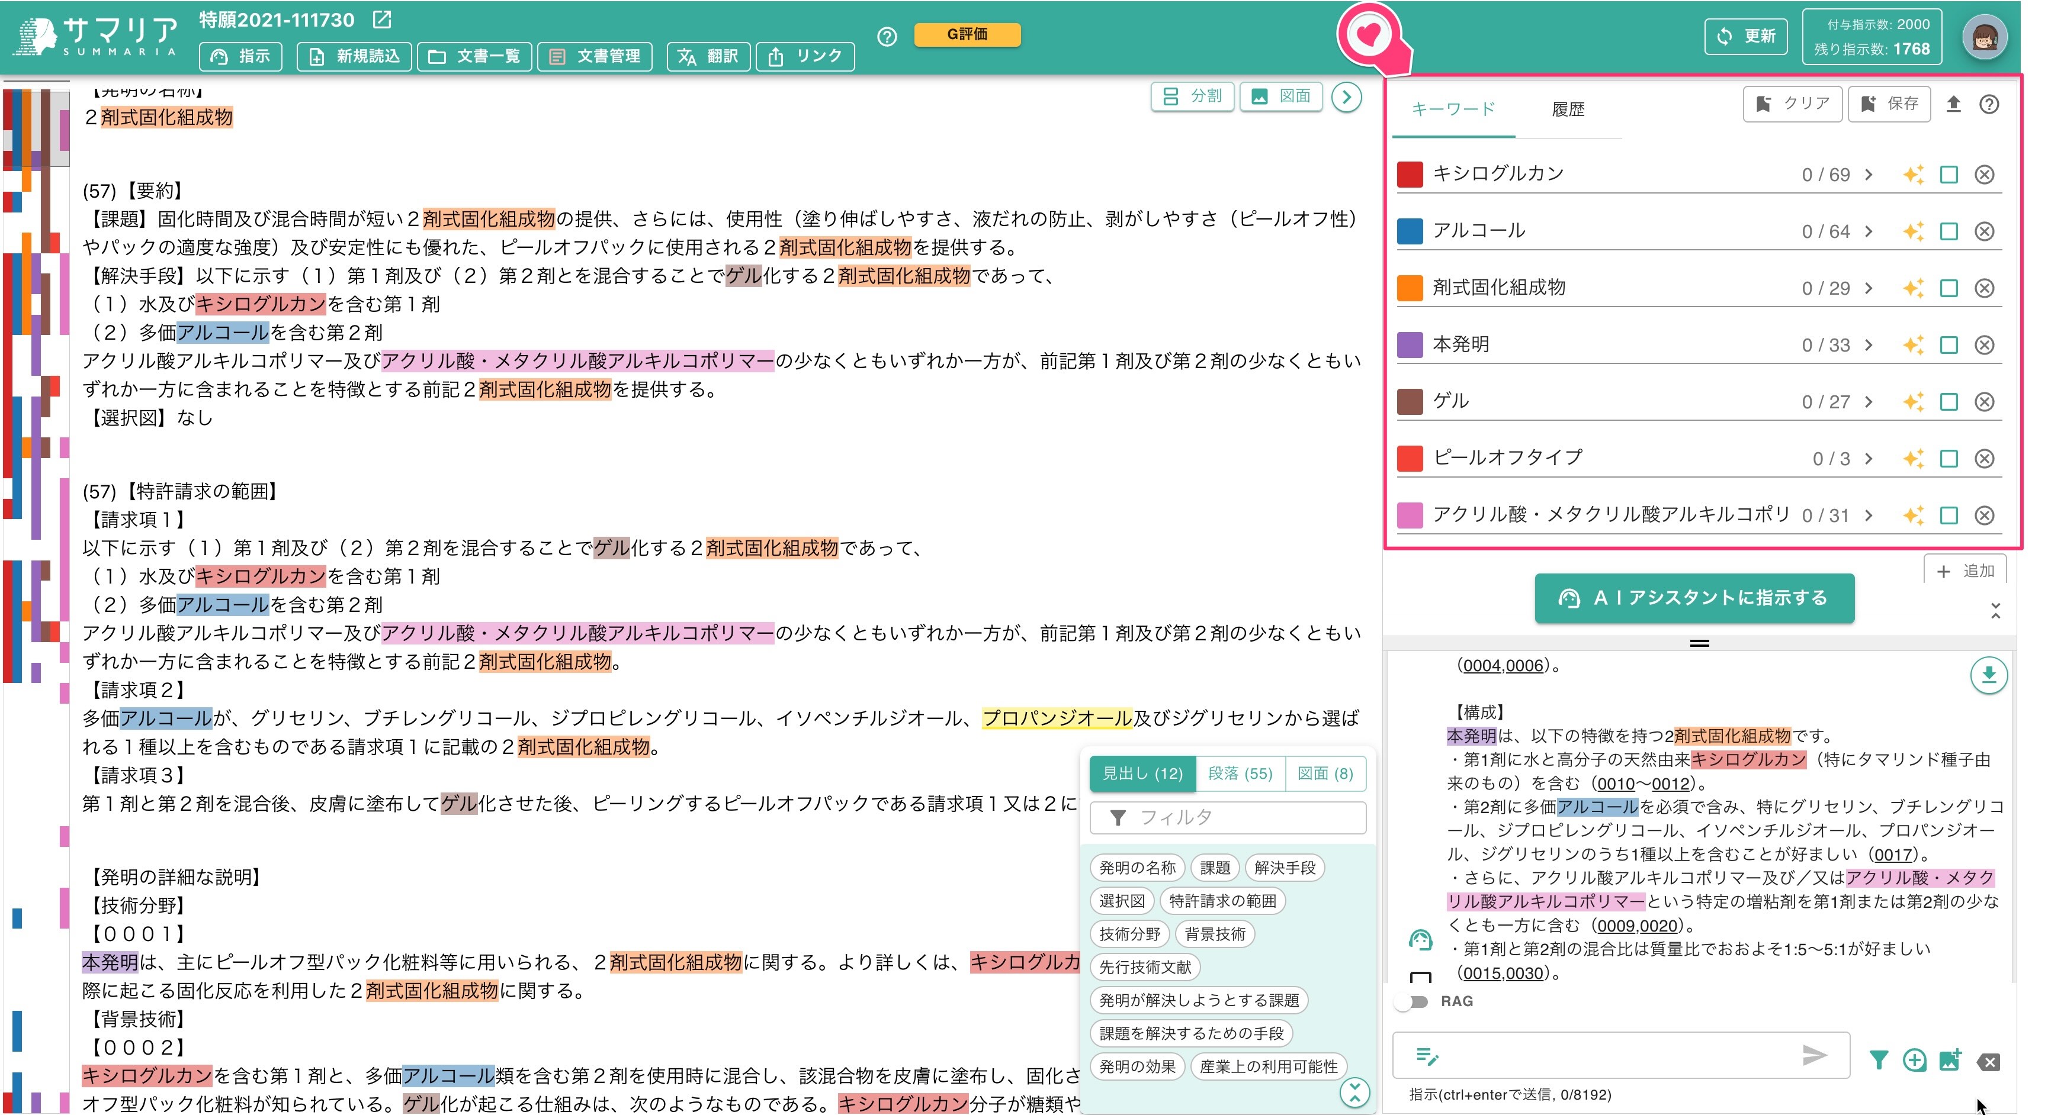Click the フィルタ input field
2048x1115 pixels.
[1228, 818]
